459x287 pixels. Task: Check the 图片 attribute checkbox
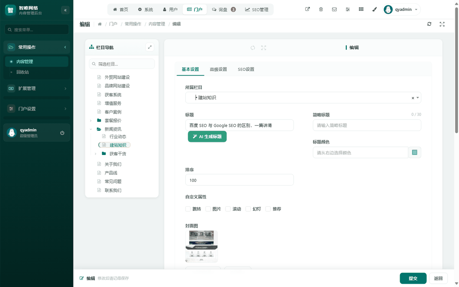click(x=208, y=209)
